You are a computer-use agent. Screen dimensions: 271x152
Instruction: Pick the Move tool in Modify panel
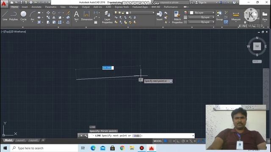click(48, 13)
